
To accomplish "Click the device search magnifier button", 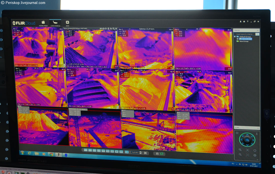I will 257,34.
